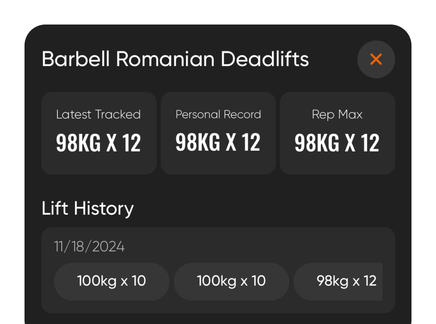
Task: Select the 98KG X 12 value under Rep Max
Action: click(x=337, y=143)
